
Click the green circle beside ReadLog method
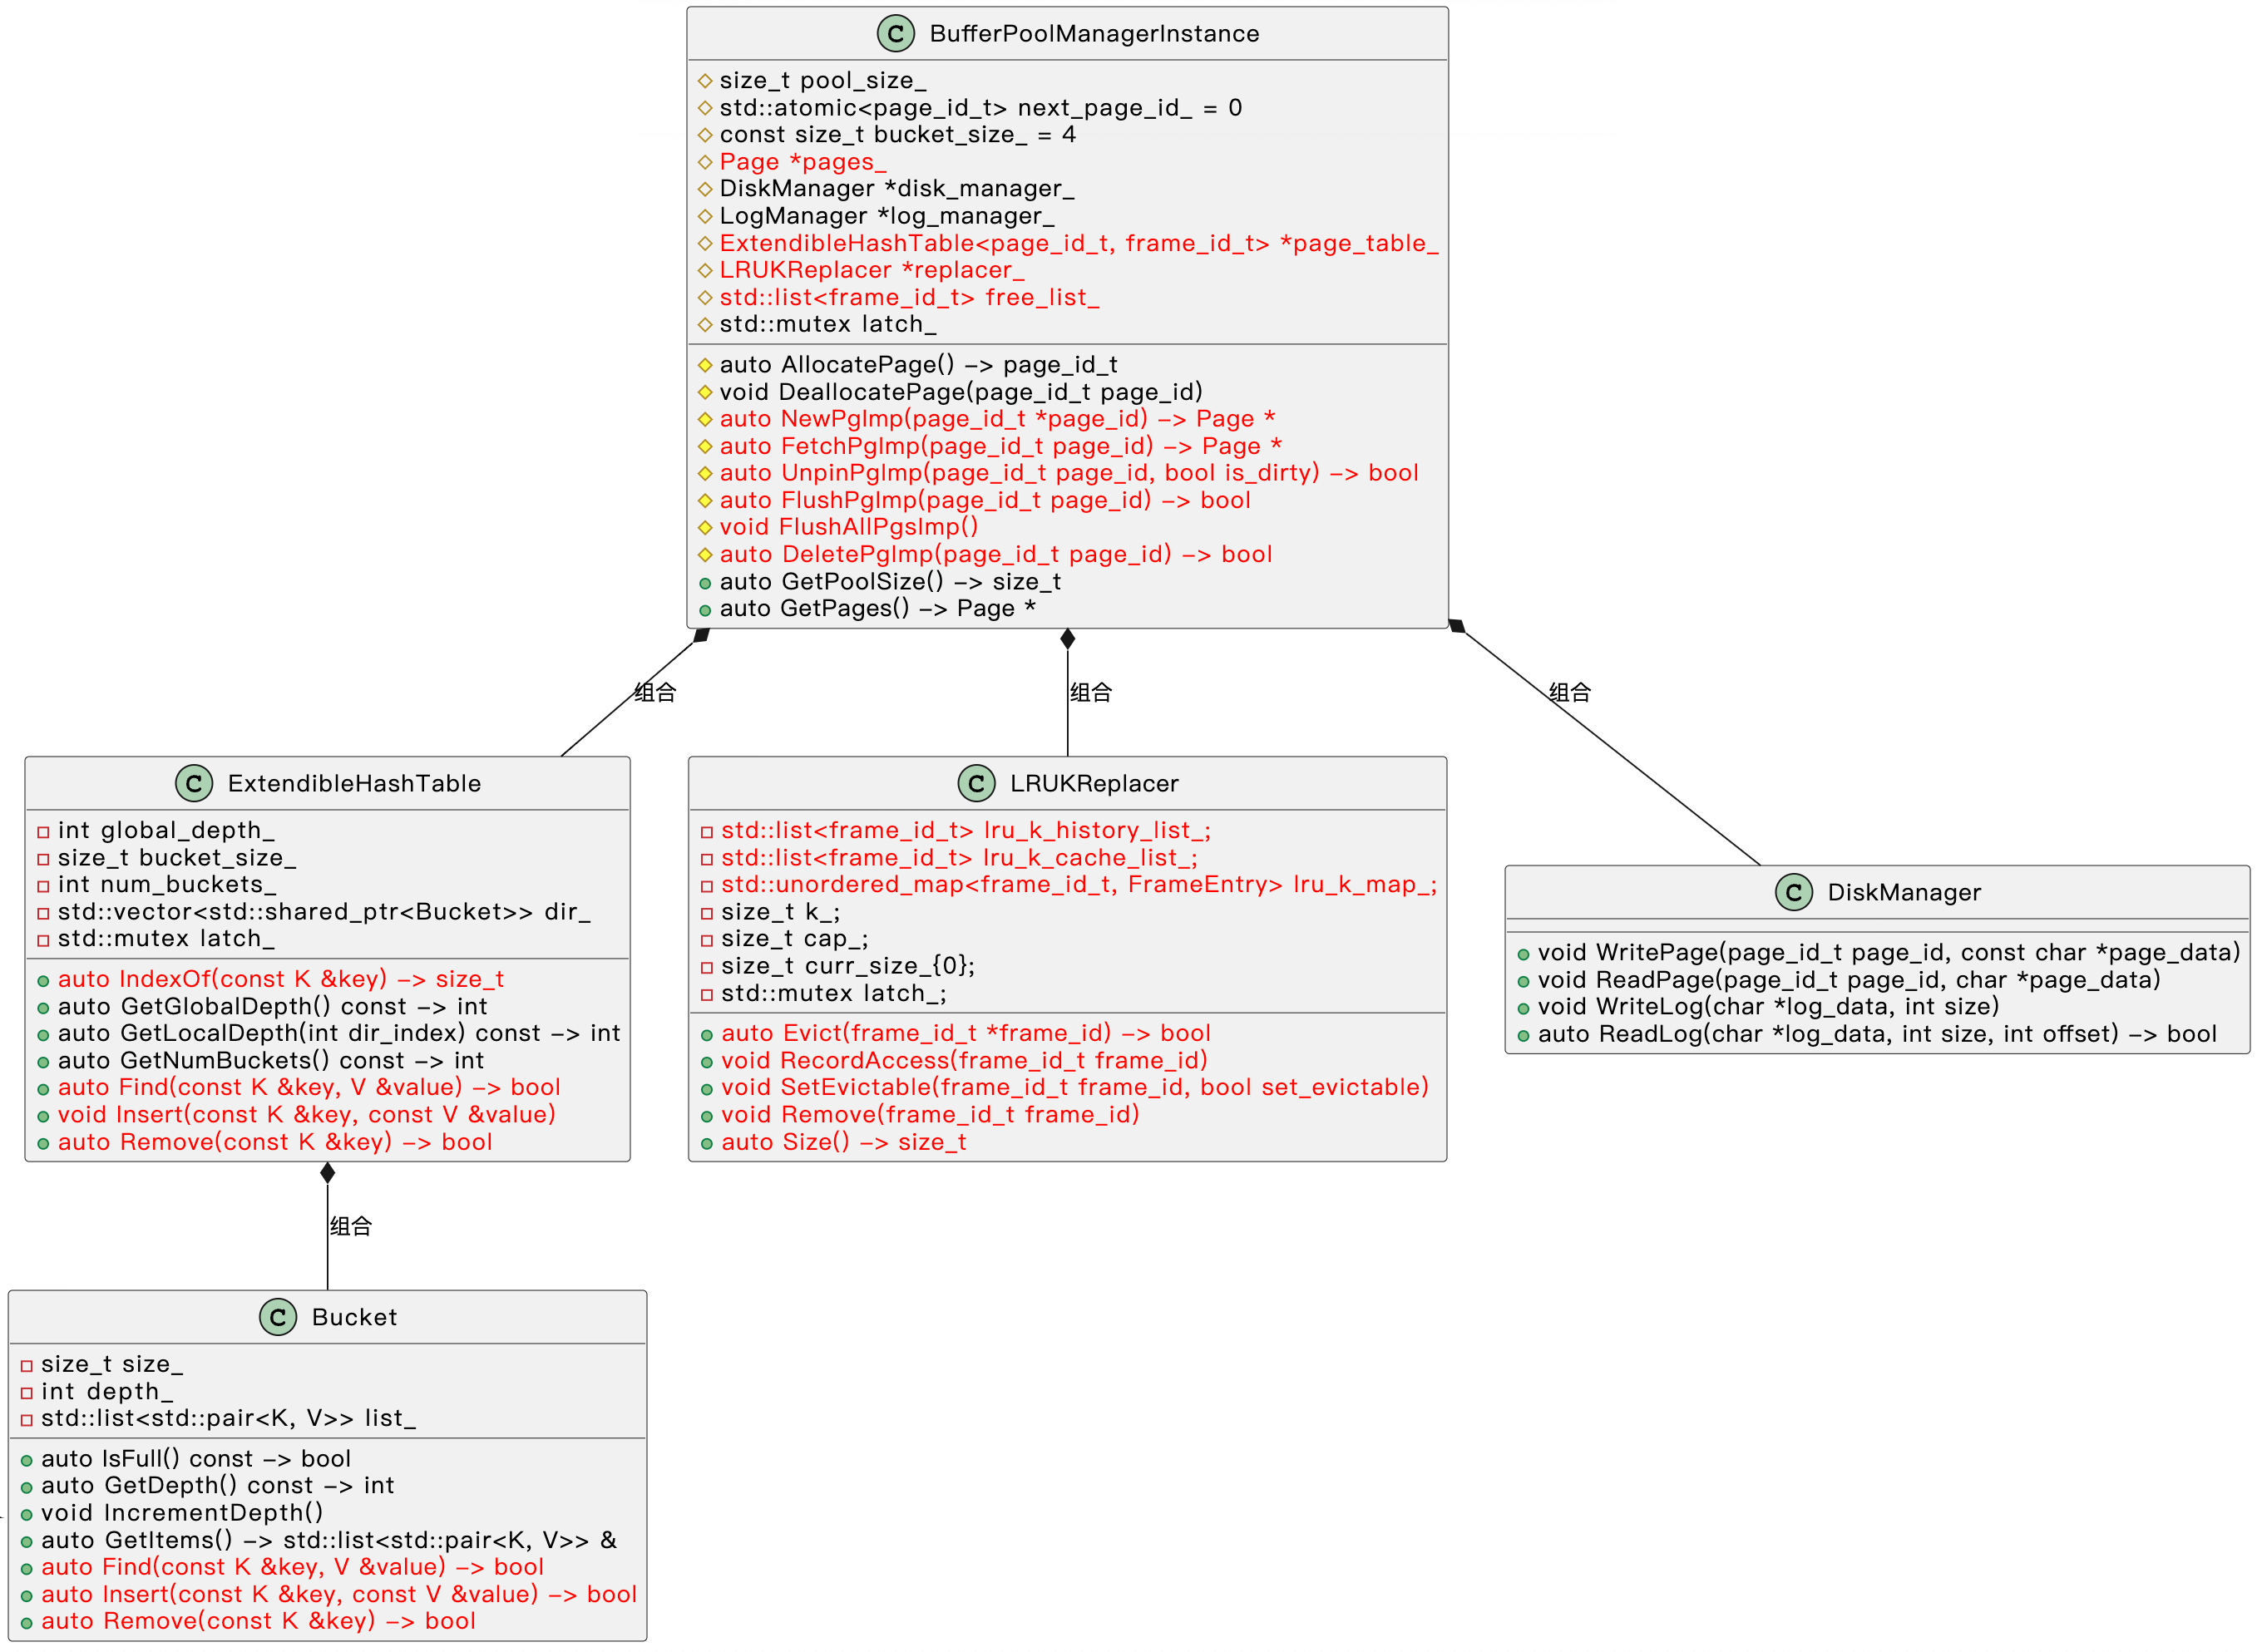(1523, 1035)
